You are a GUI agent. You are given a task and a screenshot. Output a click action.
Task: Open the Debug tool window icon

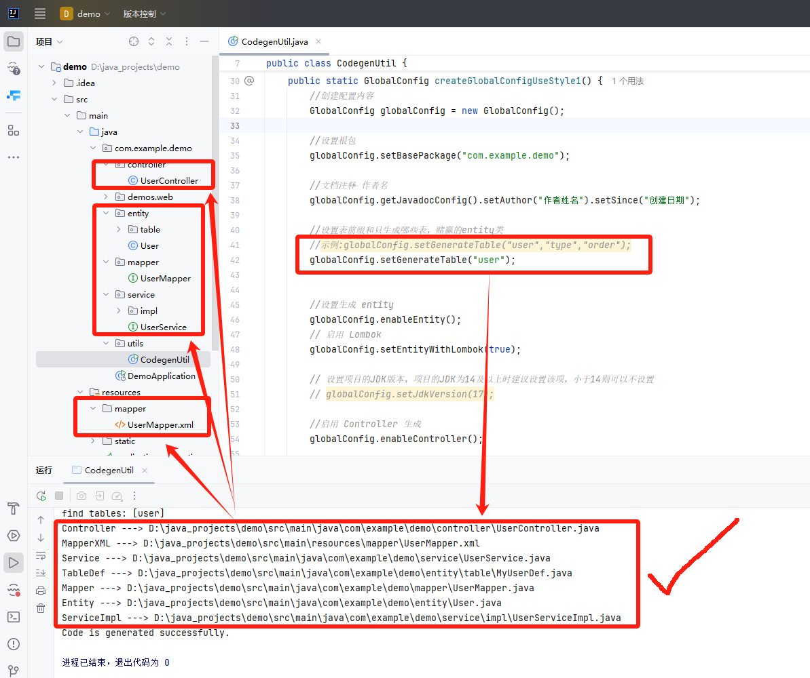click(14, 590)
